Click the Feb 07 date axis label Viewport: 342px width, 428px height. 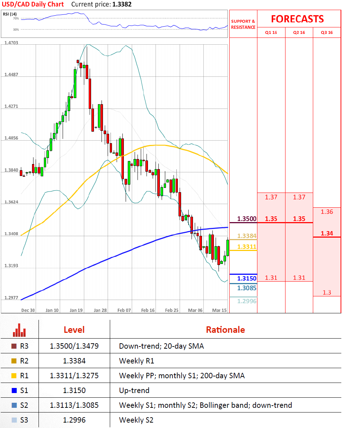[x=124, y=310]
